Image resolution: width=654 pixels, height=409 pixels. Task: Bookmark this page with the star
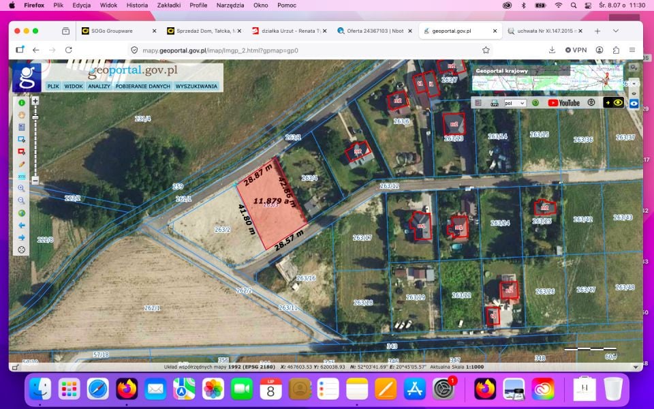(486, 50)
